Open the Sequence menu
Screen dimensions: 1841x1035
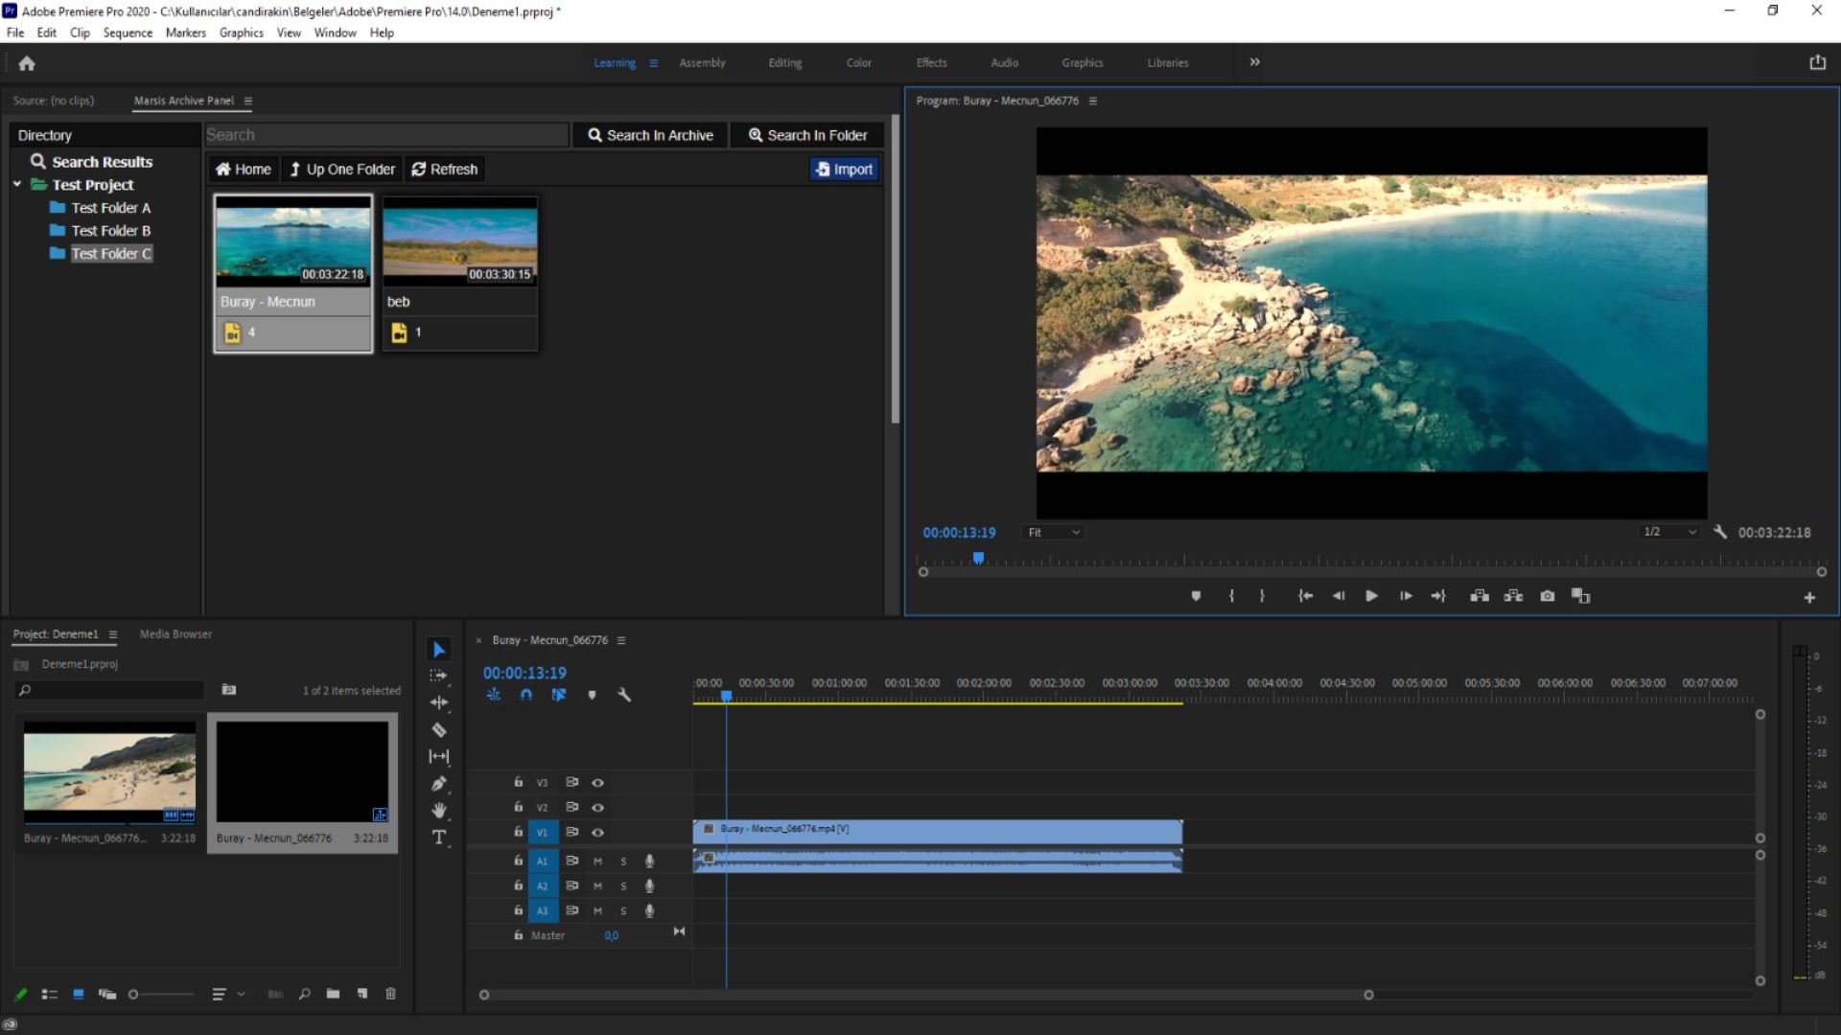(x=128, y=33)
